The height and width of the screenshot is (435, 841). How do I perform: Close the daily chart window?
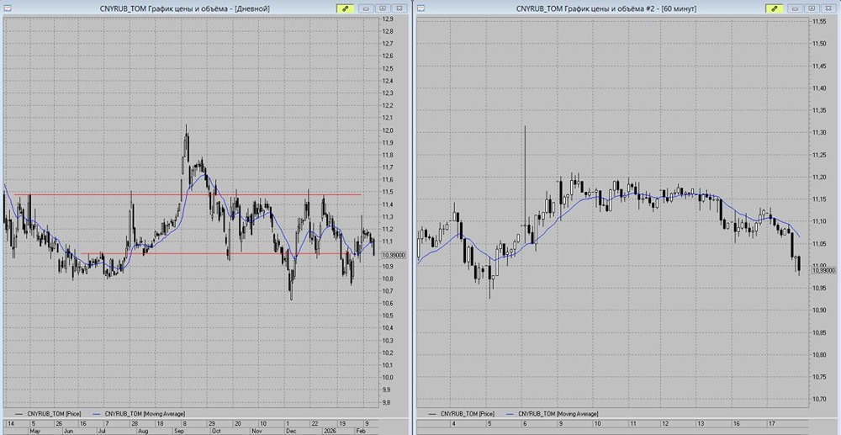(x=398, y=8)
